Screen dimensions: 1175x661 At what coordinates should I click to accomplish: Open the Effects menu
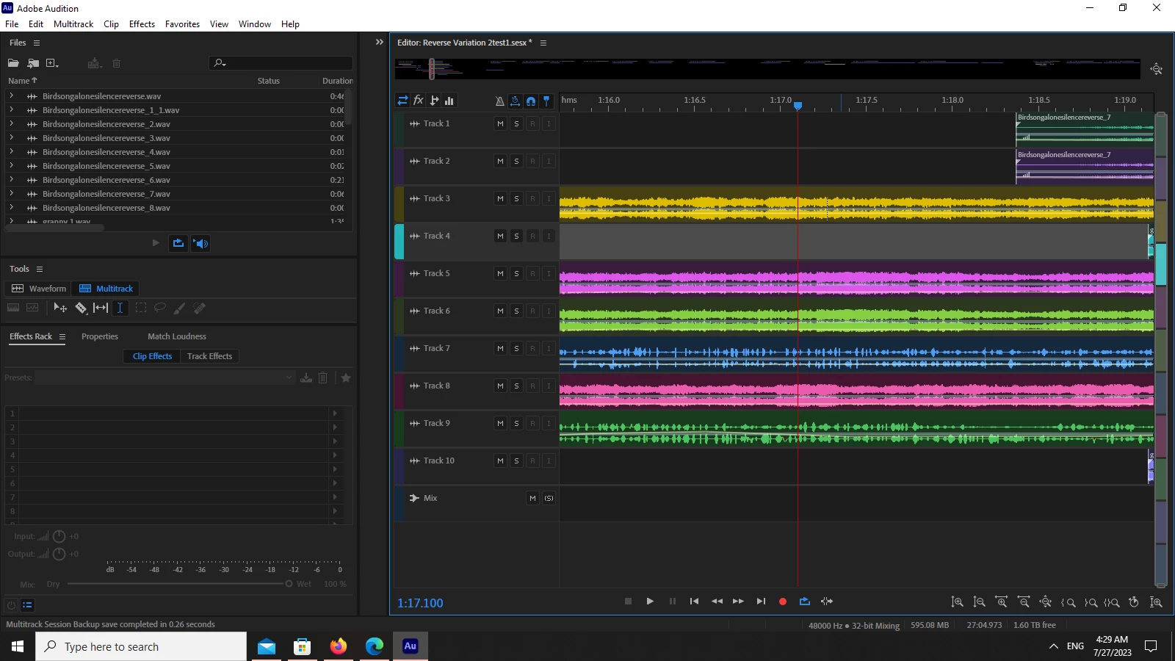pos(142,24)
